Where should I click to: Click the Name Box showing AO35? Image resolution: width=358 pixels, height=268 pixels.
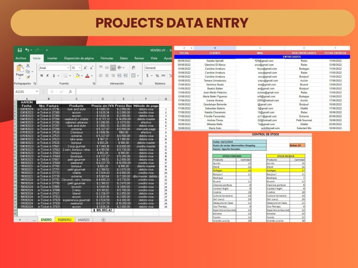(x=26, y=91)
